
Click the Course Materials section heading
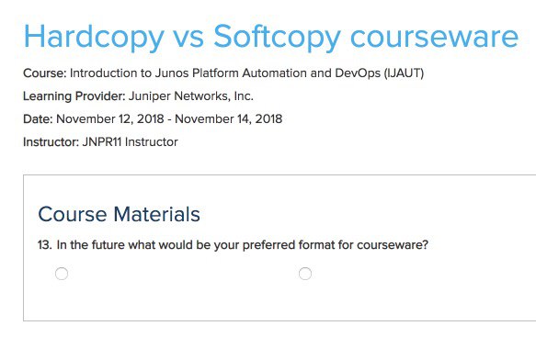coord(119,215)
